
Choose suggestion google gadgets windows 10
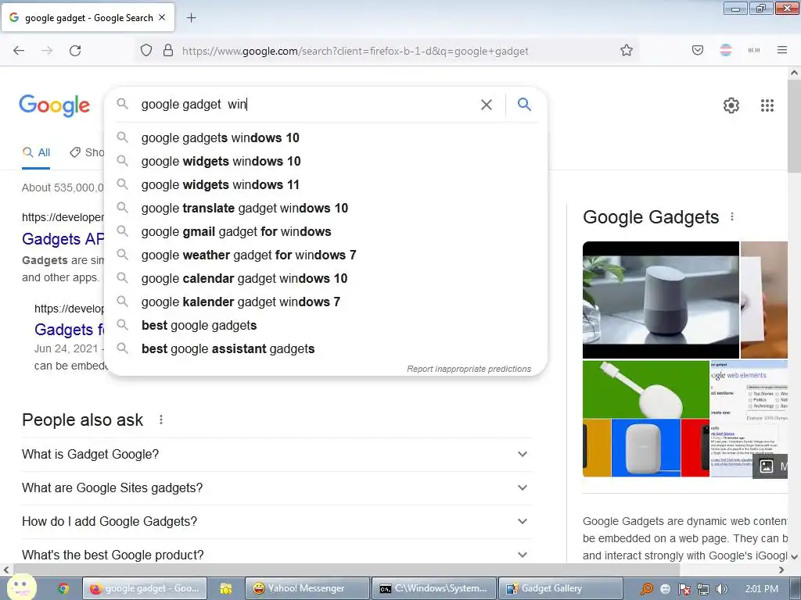326,137
